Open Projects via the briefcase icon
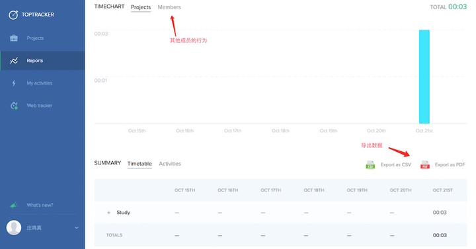 14,38
